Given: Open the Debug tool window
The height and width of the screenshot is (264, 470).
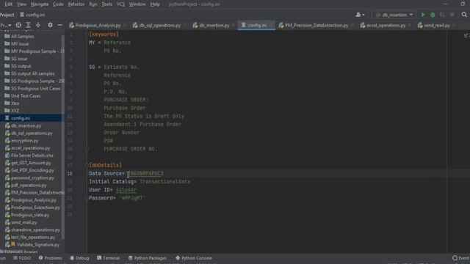Looking at the screenshot, I should (79, 258).
